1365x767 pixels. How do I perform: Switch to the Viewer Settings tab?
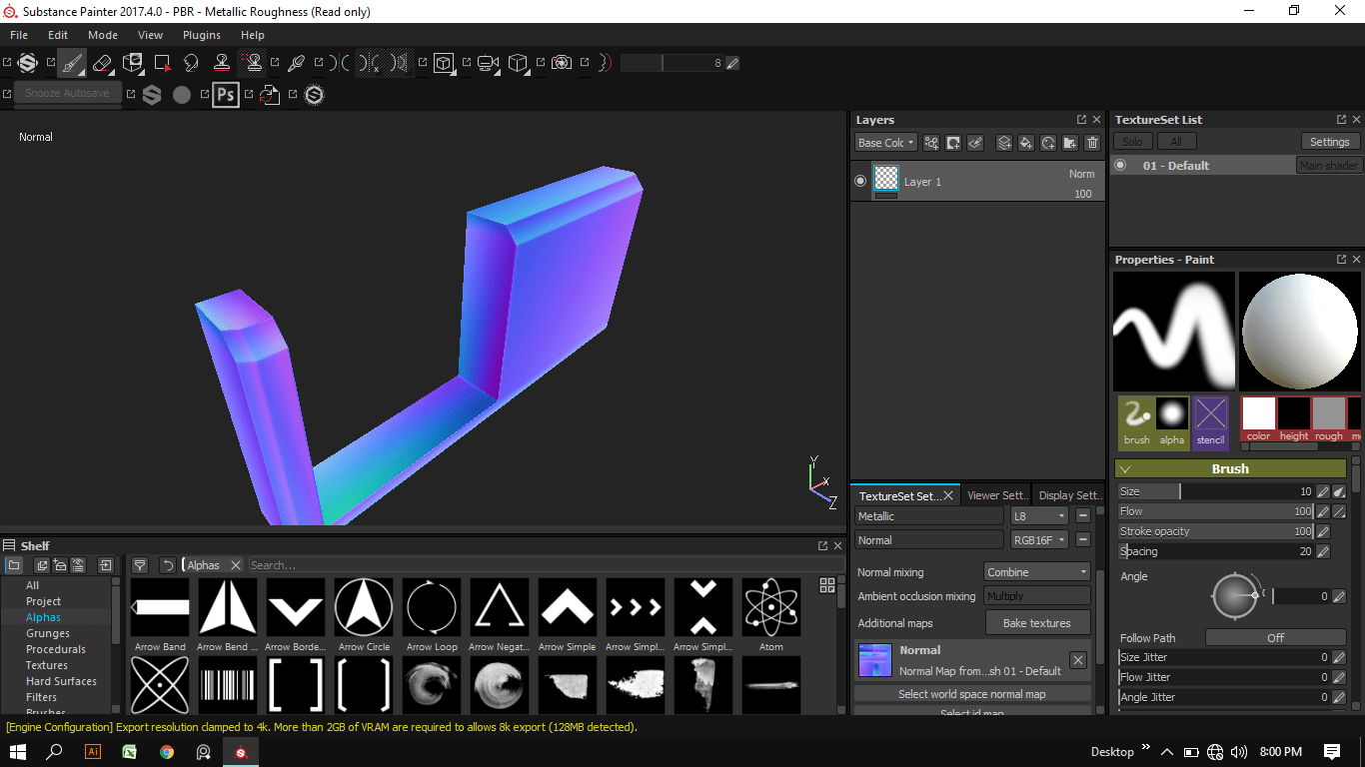[x=996, y=495]
